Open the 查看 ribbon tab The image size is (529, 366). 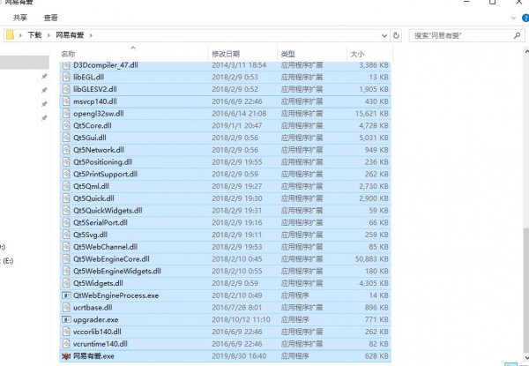(50, 18)
